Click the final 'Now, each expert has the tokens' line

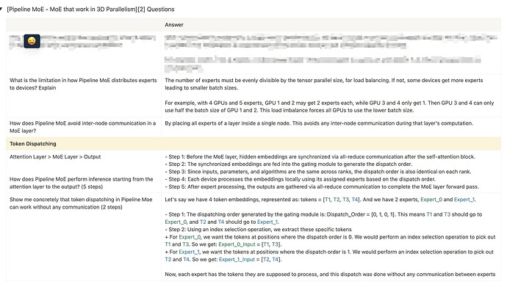tap(330, 274)
